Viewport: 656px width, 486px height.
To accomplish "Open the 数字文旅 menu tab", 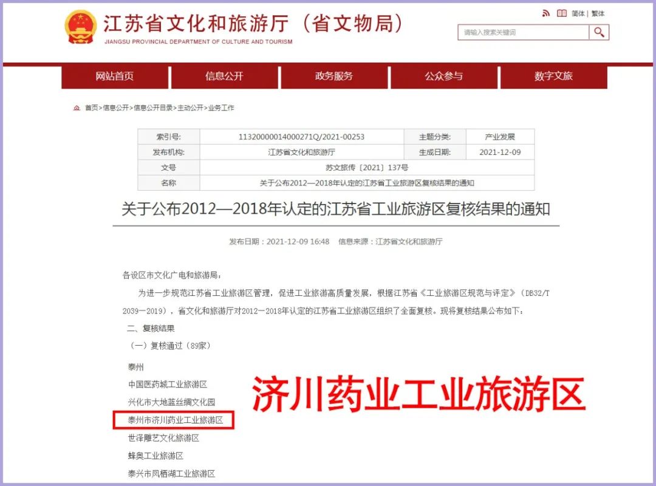I will point(553,76).
